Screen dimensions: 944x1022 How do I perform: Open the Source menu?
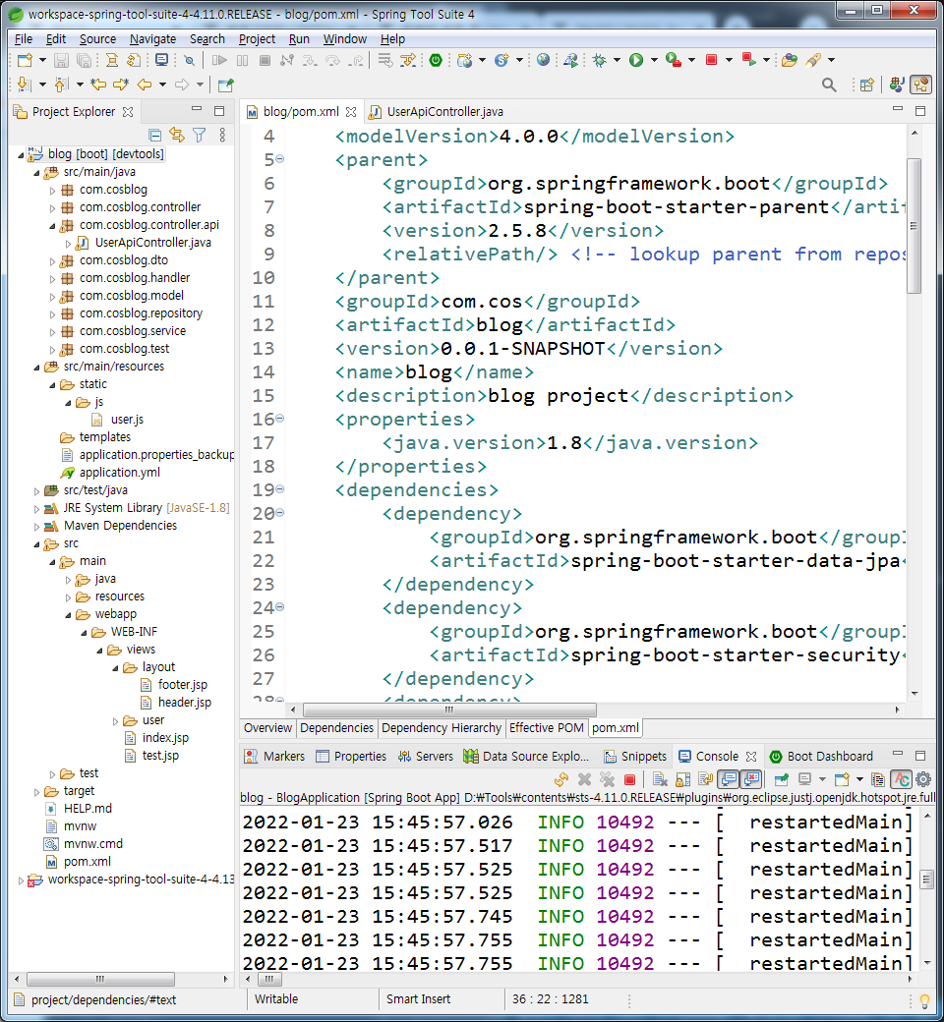(97, 39)
